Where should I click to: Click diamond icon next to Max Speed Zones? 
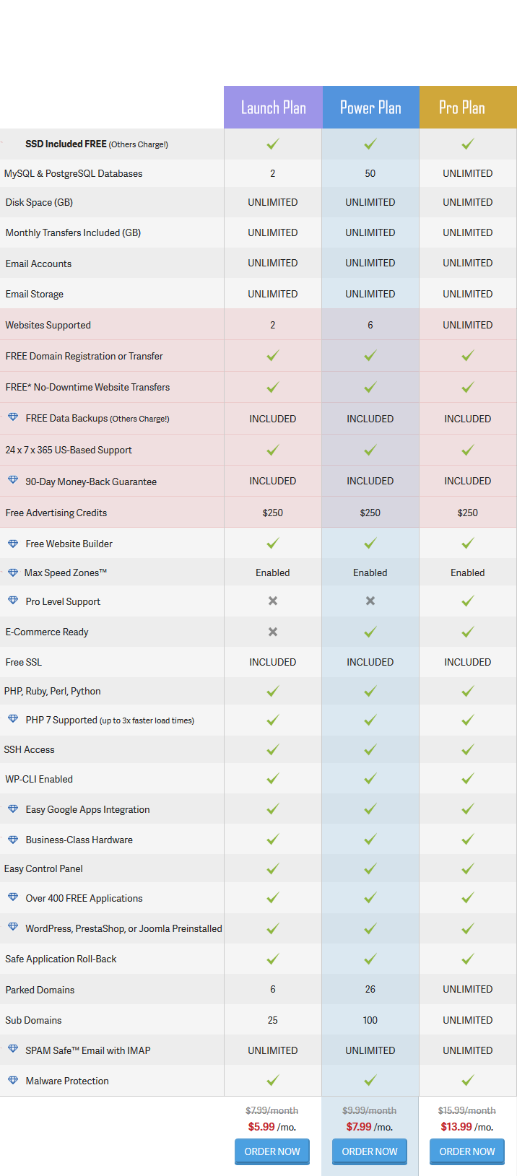coord(13,572)
